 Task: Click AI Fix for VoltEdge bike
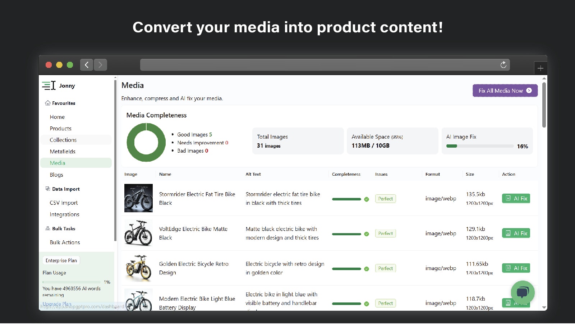pyautogui.click(x=516, y=233)
